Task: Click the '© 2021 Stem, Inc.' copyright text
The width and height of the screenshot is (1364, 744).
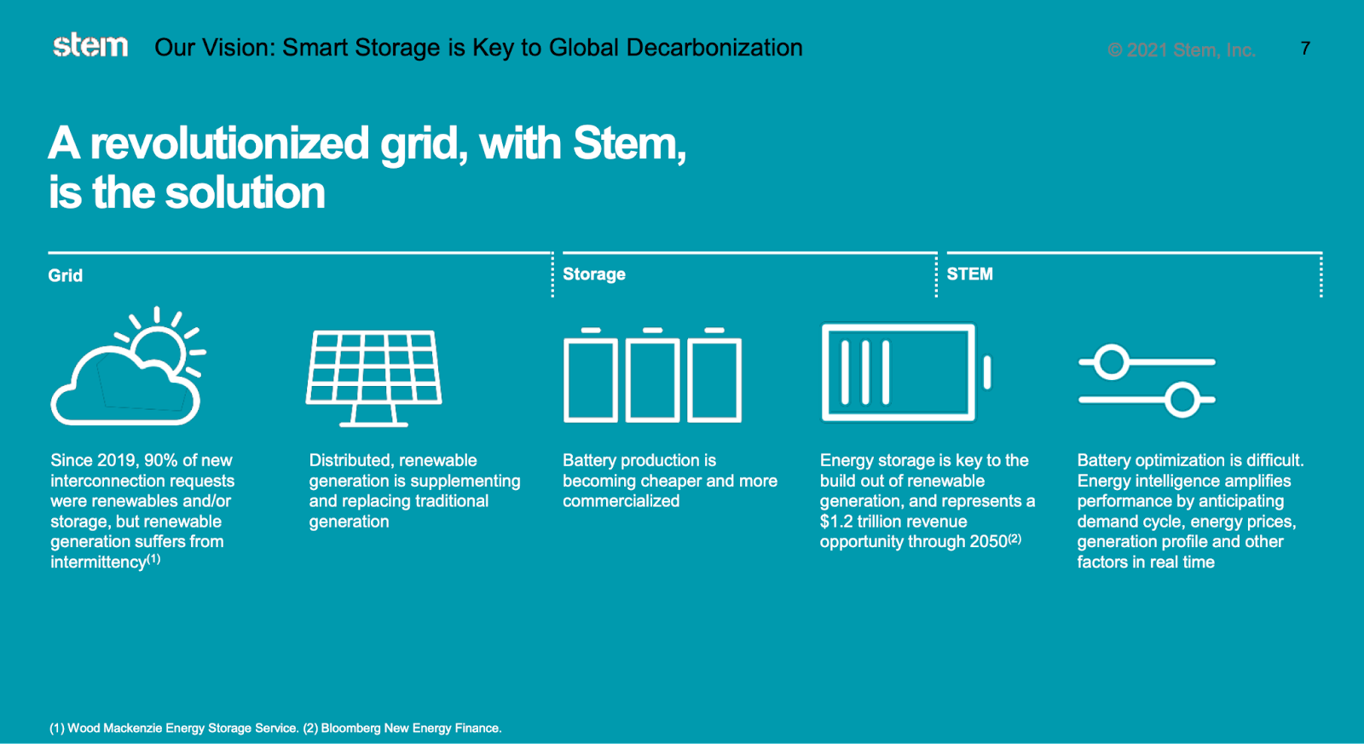Action: (1182, 50)
